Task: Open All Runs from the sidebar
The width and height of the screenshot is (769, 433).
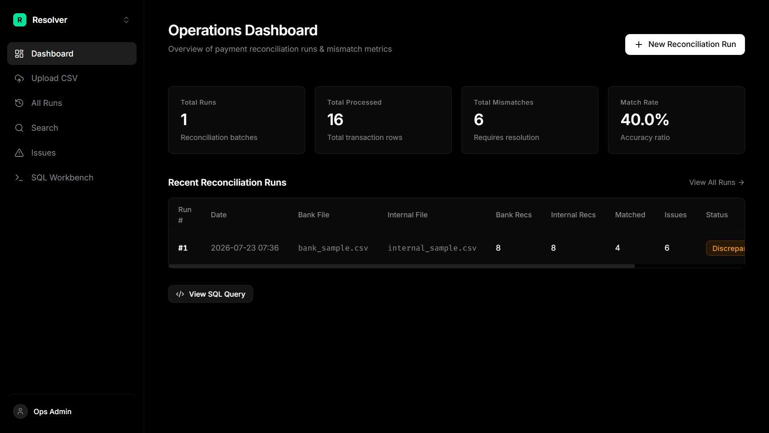Action: 72,103
